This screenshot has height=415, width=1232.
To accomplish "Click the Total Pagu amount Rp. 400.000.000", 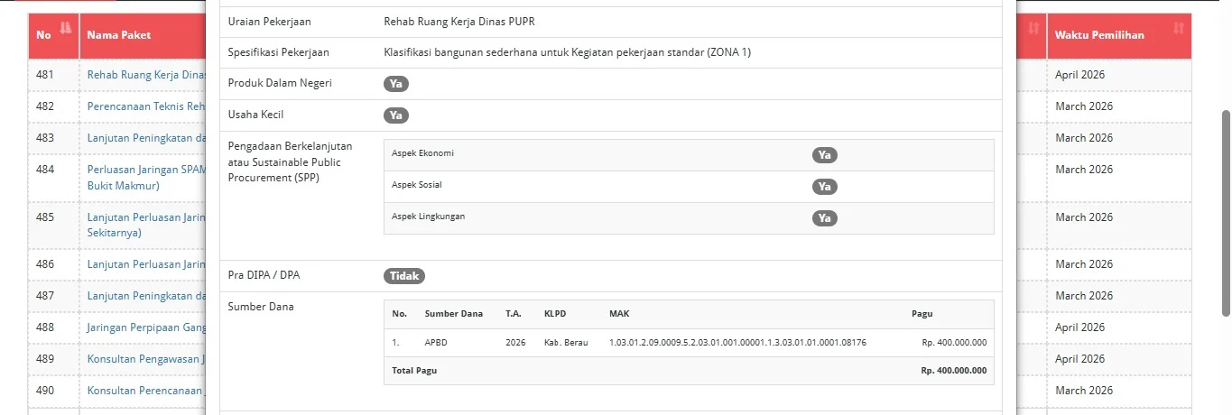I will (x=953, y=371).
